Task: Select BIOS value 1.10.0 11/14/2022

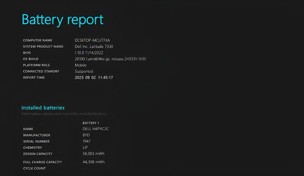Action: point(89,53)
